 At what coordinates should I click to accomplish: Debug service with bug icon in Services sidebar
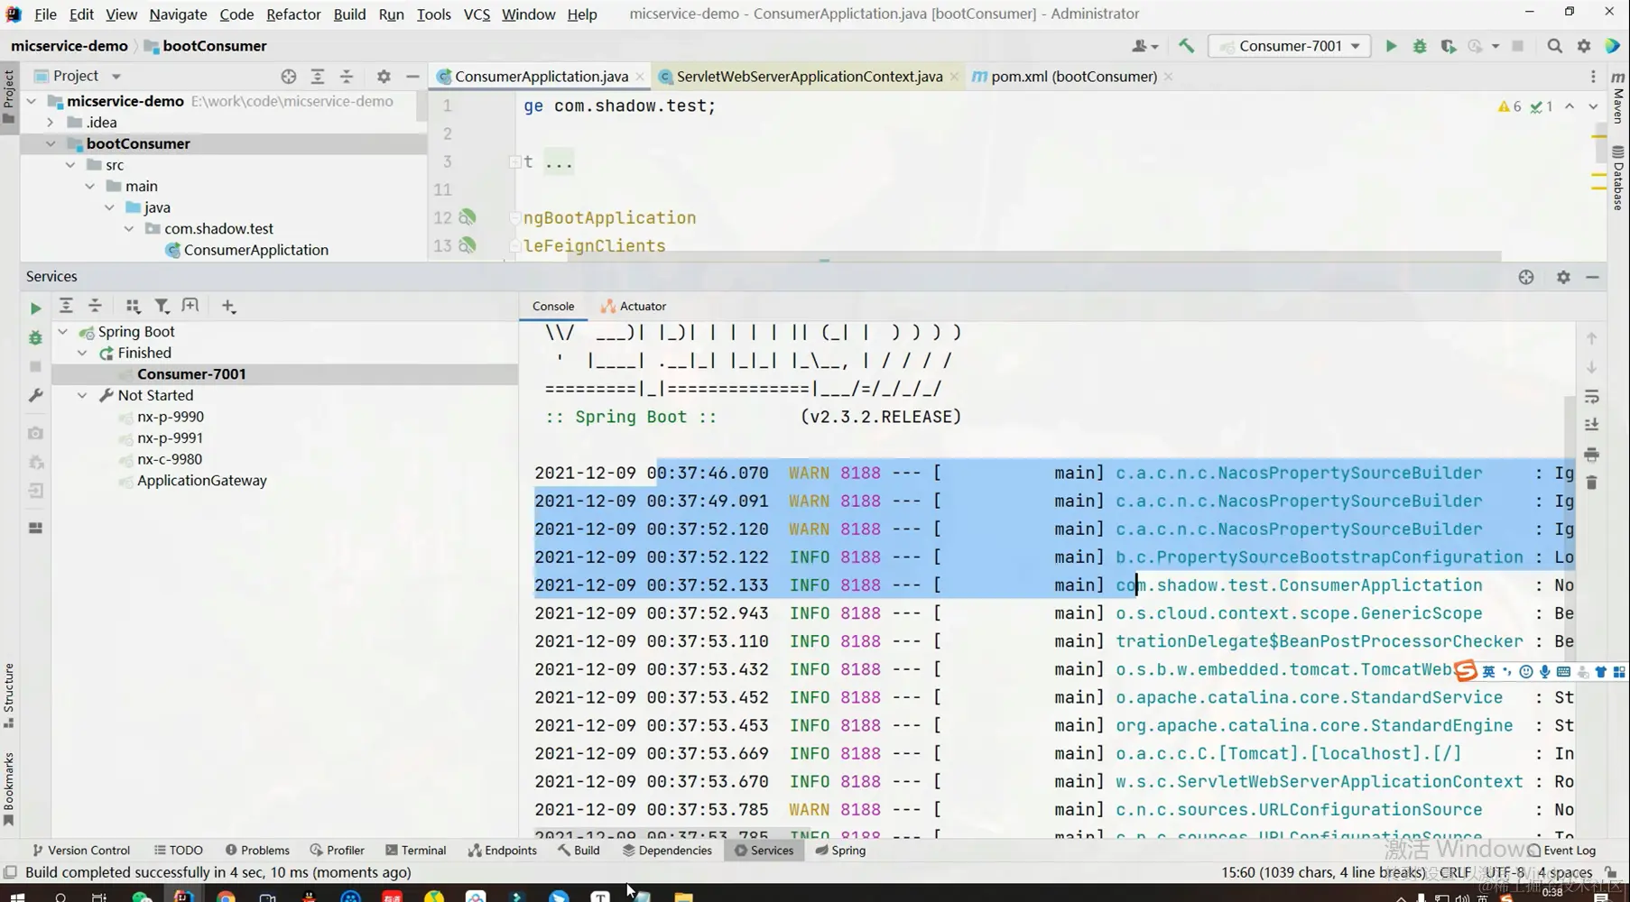point(35,337)
